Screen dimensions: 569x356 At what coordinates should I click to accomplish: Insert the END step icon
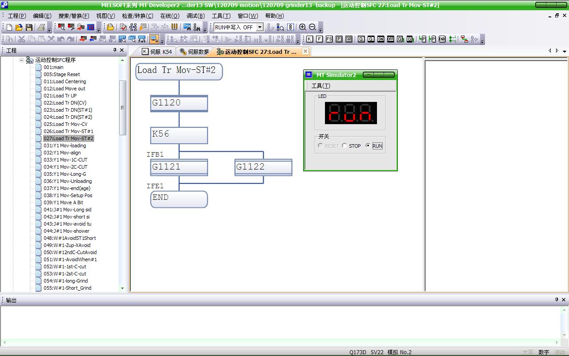442,39
